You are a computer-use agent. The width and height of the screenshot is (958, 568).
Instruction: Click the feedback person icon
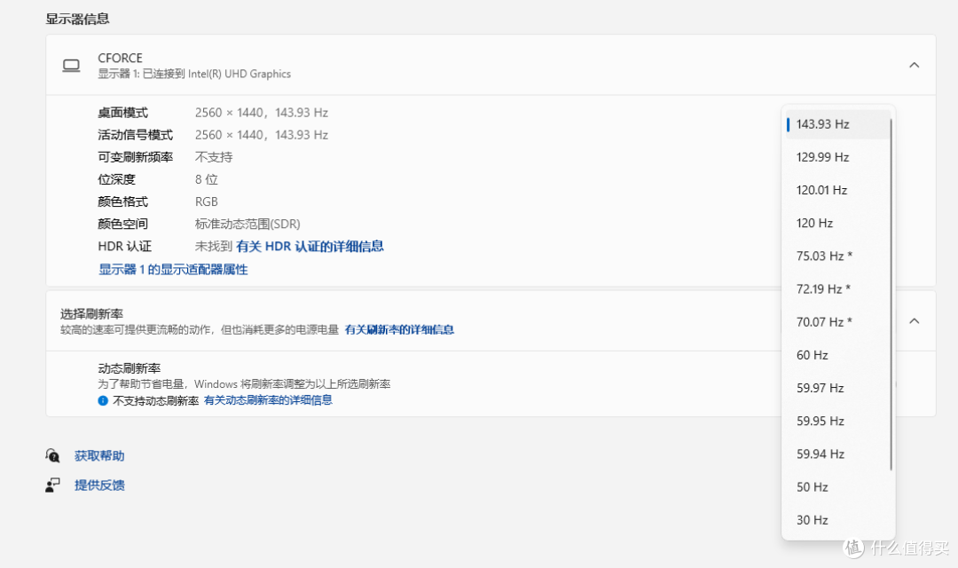[52, 485]
